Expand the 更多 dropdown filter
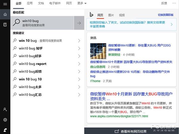Image resolution: width=179 pixels, height=134 pixels. 82,3
